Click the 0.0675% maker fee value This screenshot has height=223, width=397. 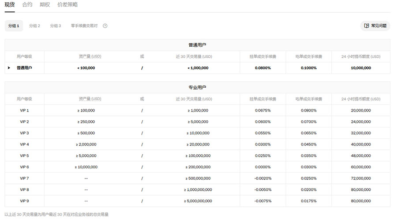tap(263, 111)
